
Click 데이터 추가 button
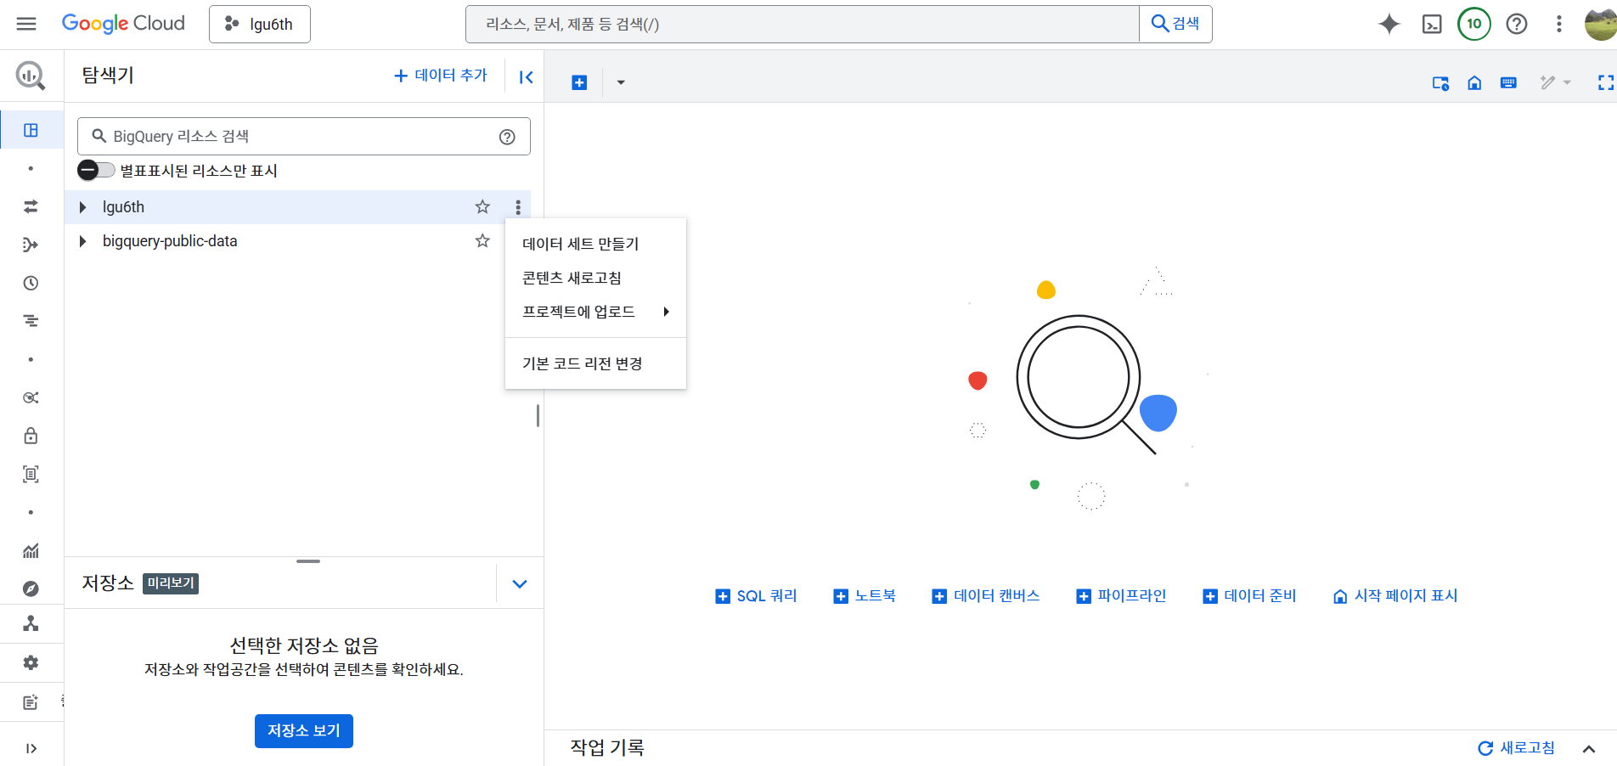(x=441, y=76)
